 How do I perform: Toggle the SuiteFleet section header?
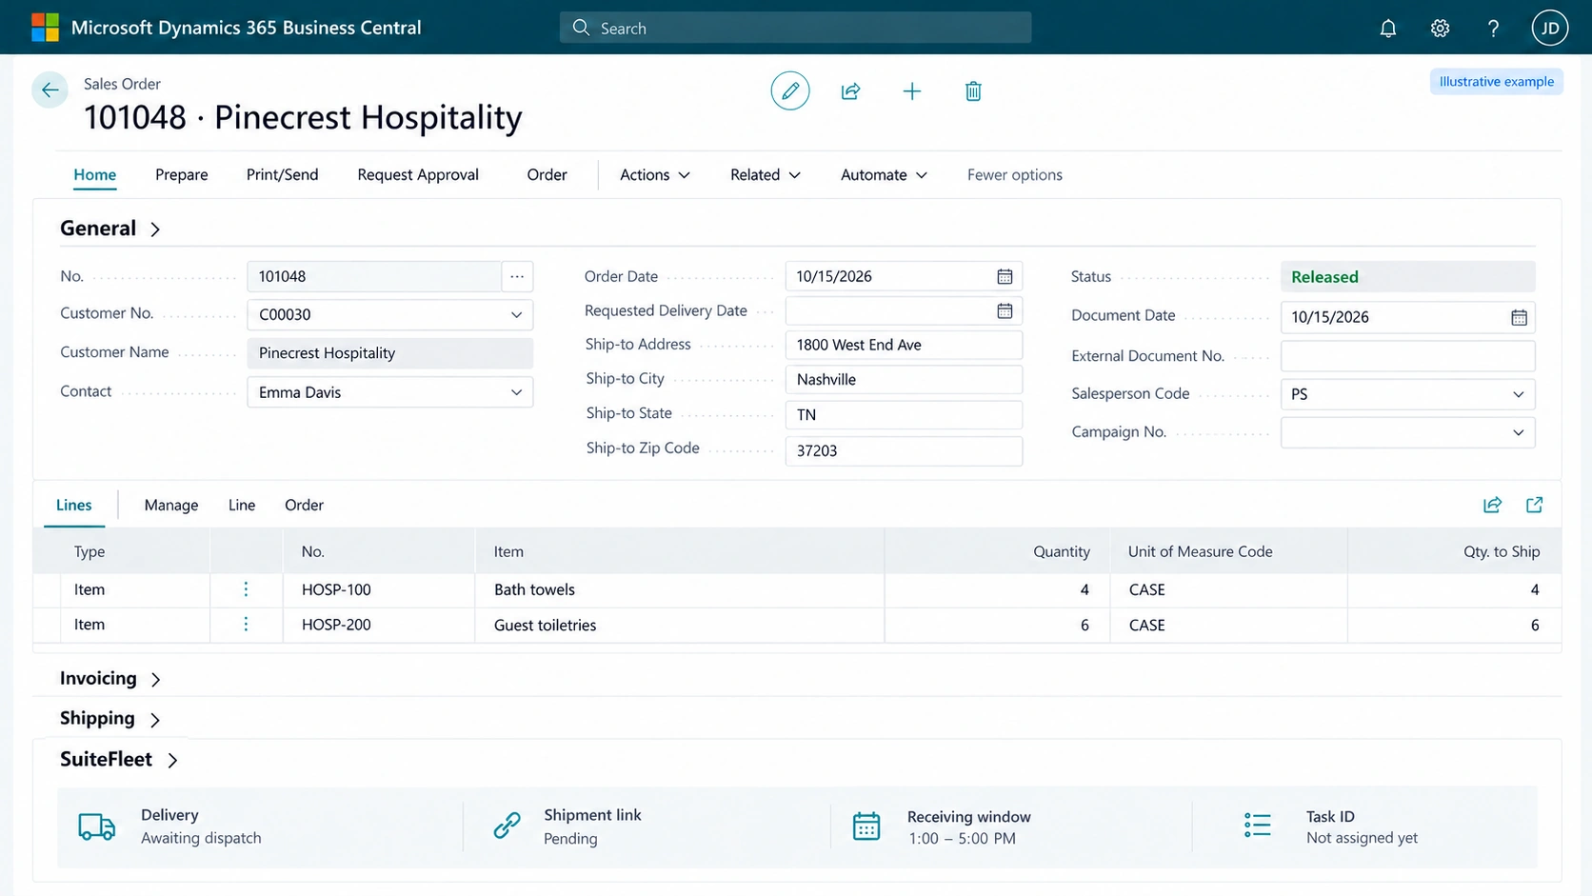(x=119, y=759)
